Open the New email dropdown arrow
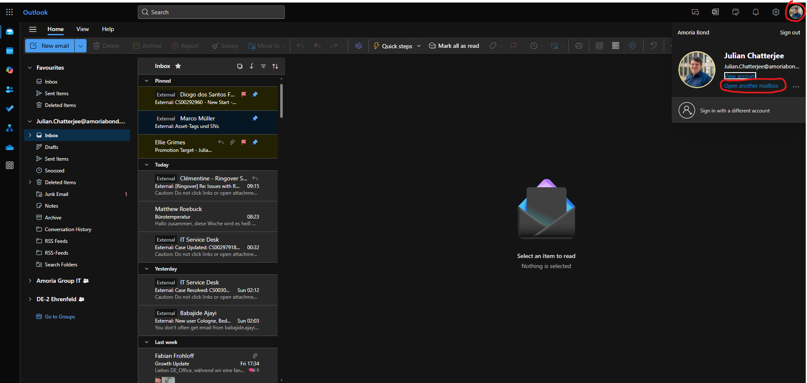 (81, 46)
